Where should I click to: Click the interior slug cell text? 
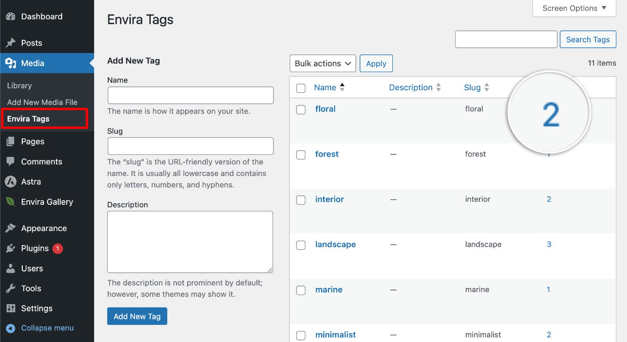click(478, 199)
